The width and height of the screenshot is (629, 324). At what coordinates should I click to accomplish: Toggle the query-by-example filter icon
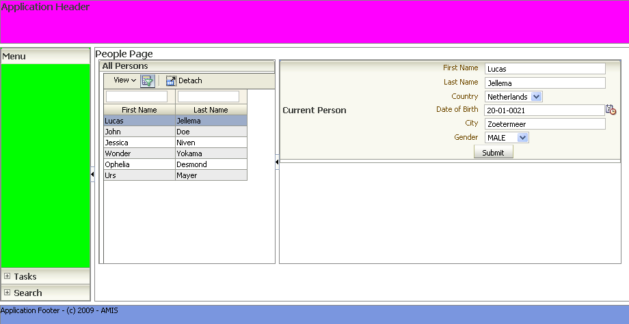pos(148,80)
